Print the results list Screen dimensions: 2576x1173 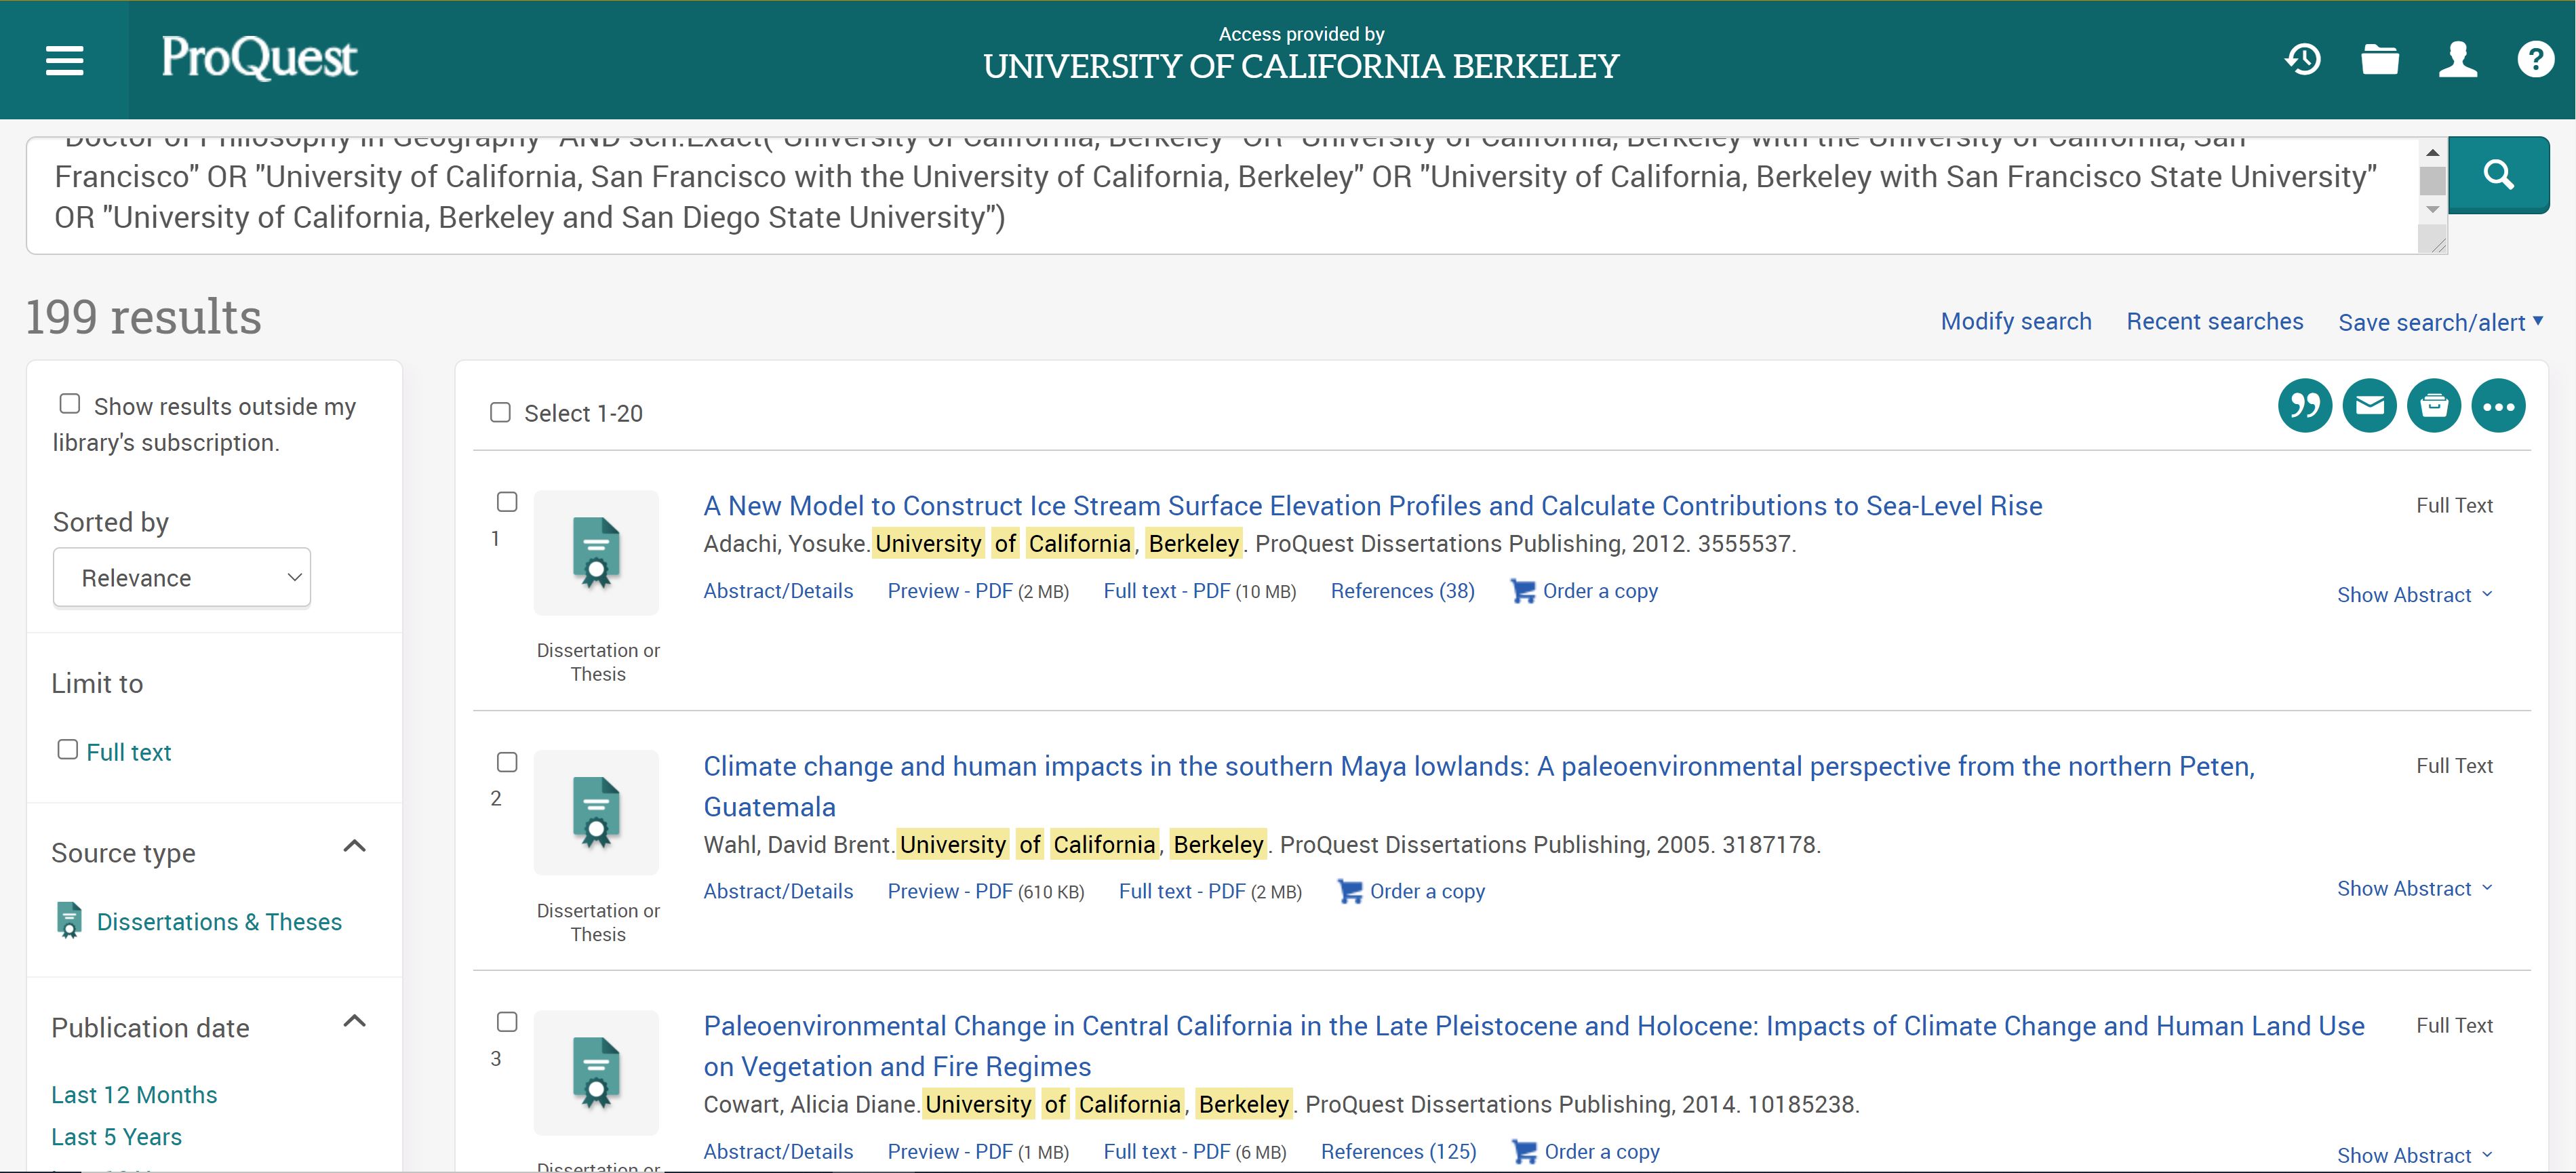2434,405
